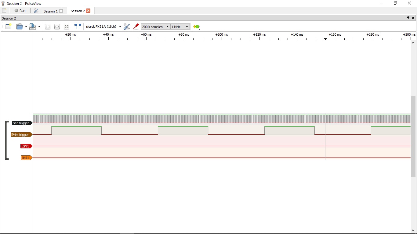Click the Run capture button

[x=20, y=11]
